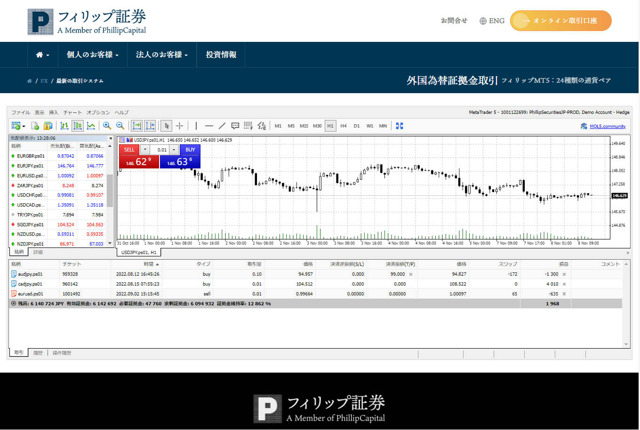
Task: Click the new order document icon
Action: click(x=35, y=126)
